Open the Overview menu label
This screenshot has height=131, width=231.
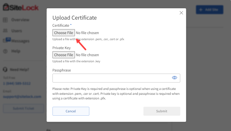[x=20, y=20]
